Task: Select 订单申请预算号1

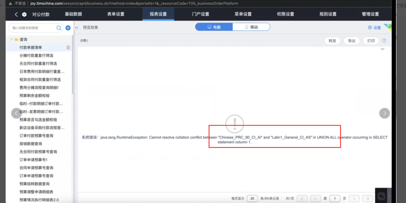Action: tap(33, 160)
